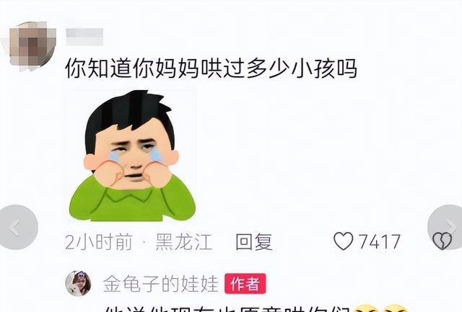
Task: Tap the broken heart dislike icon
Action: pos(442,241)
